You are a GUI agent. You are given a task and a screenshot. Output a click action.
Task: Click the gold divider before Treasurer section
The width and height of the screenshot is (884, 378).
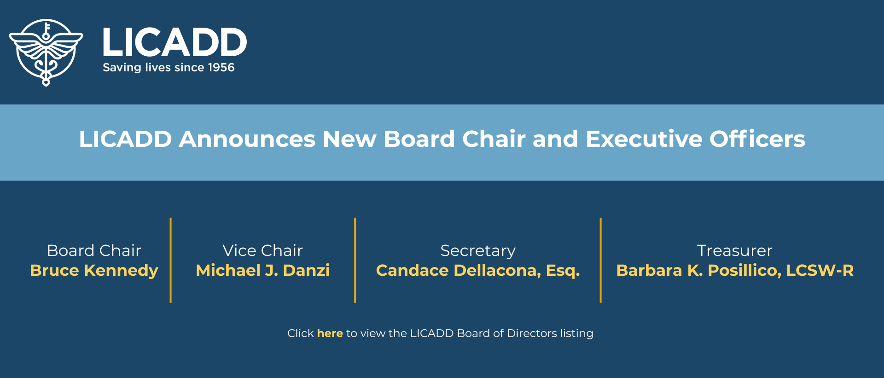[x=601, y=260]
